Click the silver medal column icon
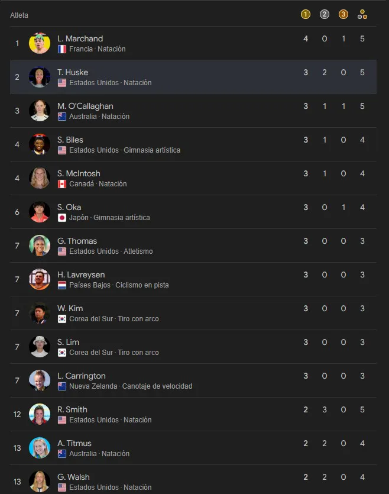 pyautogui.click(x=325, y=15)
